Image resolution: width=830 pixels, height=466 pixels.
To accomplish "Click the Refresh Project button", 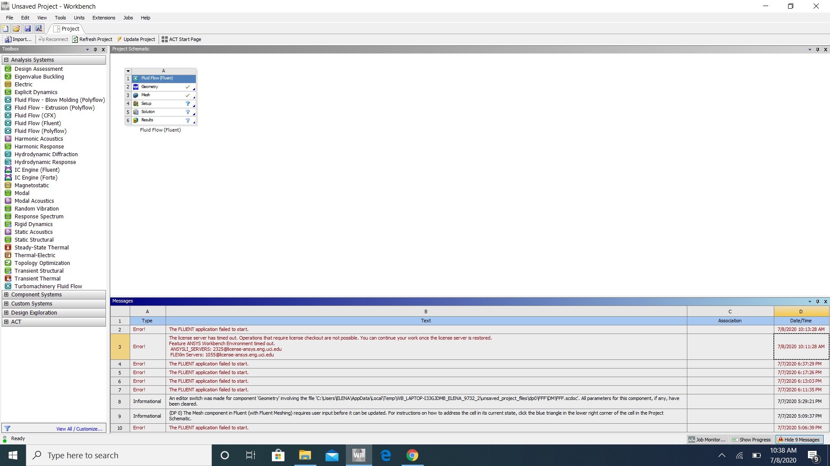I will click(x=92, y=39).
